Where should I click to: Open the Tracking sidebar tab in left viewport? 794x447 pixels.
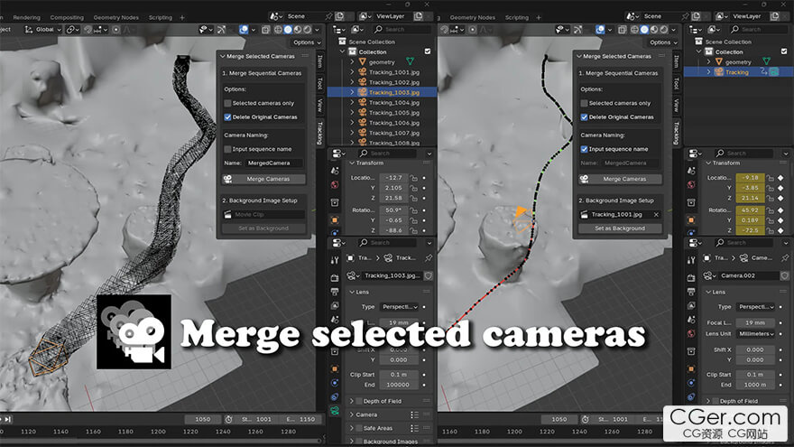[x=319, y=133]
